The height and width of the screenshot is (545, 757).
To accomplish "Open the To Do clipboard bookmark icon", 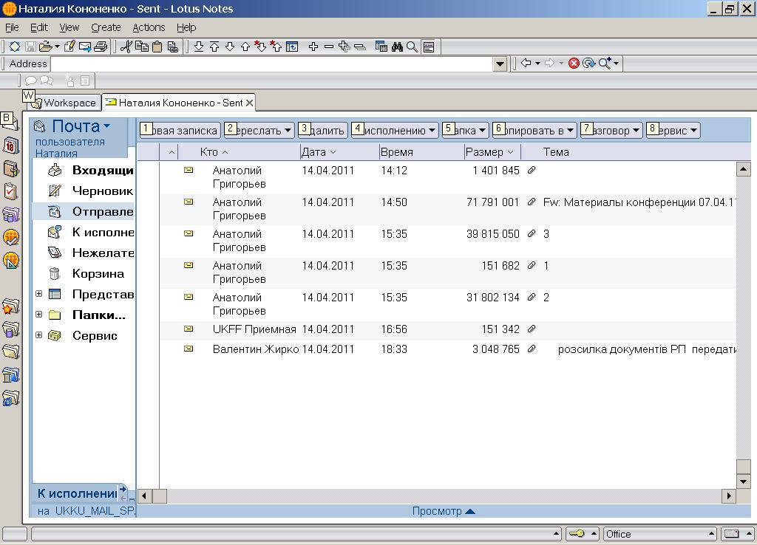I will (10, 191).
